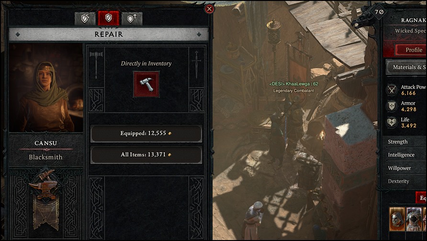Screen dimensions: 427x241
Task: Click the Armor shield icon
Action: click(392, 106)
